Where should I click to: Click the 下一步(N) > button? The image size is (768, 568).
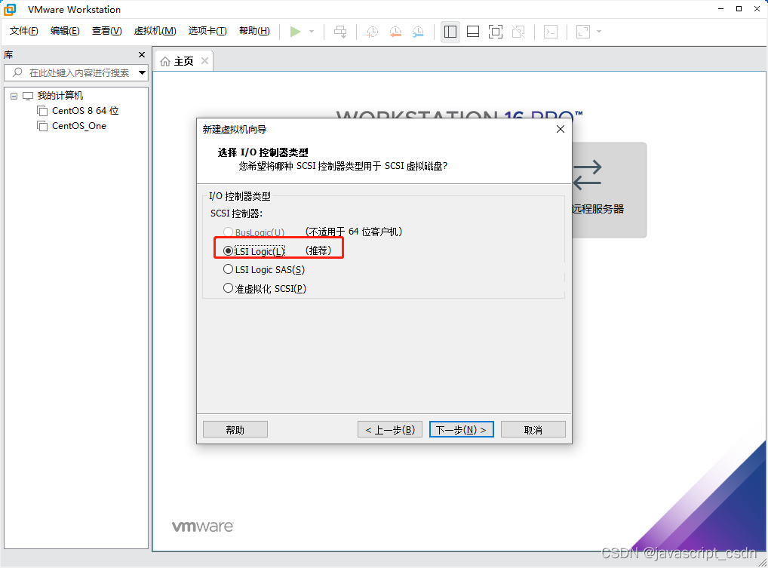462,429
